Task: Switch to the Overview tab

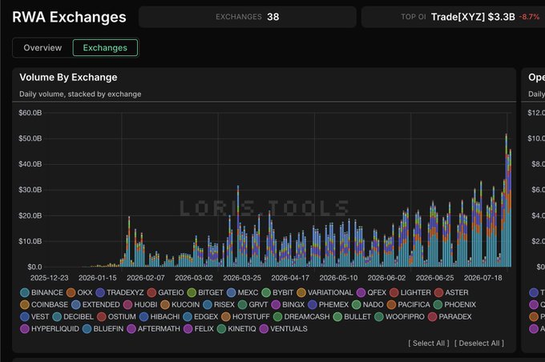Action: tap(42, 47)
